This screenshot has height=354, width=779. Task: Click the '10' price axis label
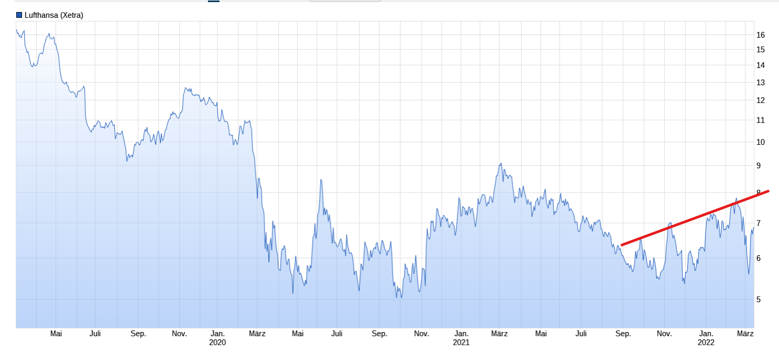point(761,142)
